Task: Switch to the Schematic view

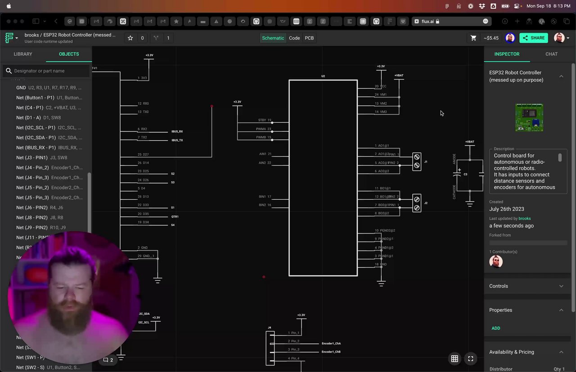Action: pyautogui.click(x=273, y=38)
